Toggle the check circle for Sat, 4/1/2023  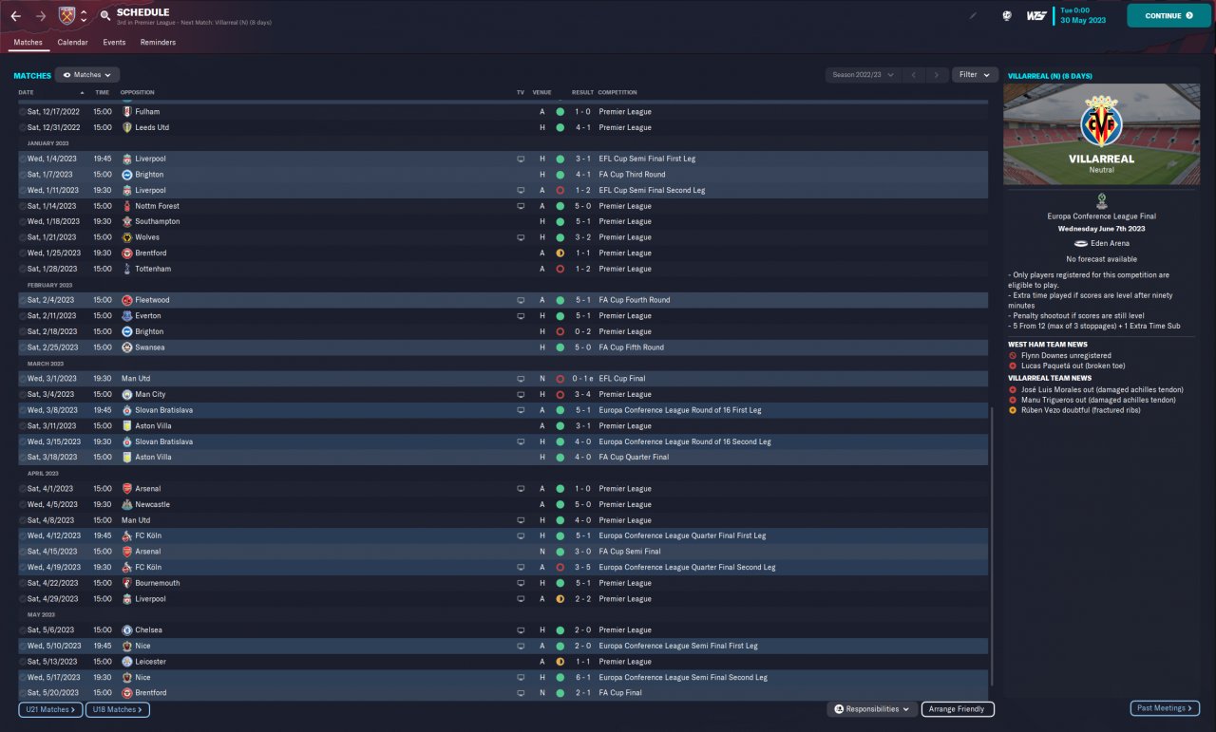[23, 489]
